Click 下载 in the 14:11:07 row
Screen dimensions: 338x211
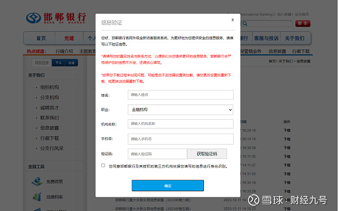pyautogui.click(x=287, y=165)
